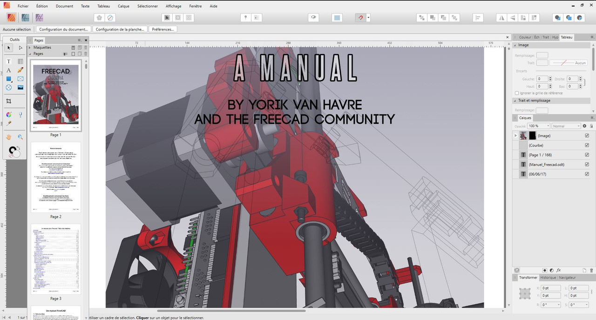Click the Préférences... button
Screen dimensions: 596x320
tap(163, 29)
